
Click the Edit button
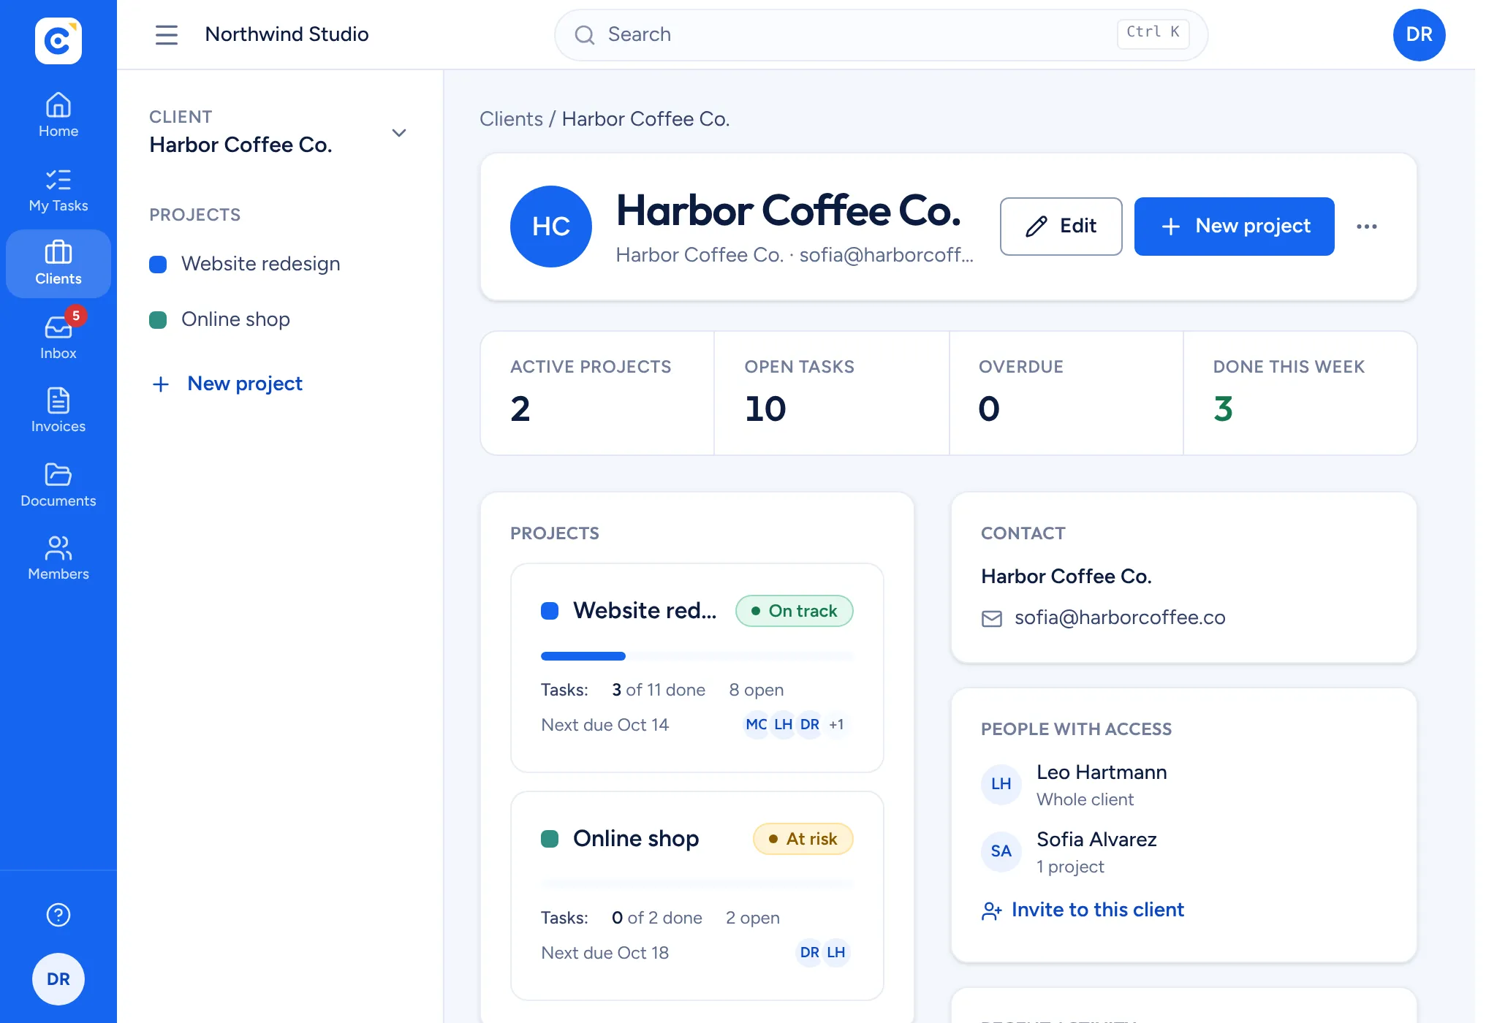1061,227
